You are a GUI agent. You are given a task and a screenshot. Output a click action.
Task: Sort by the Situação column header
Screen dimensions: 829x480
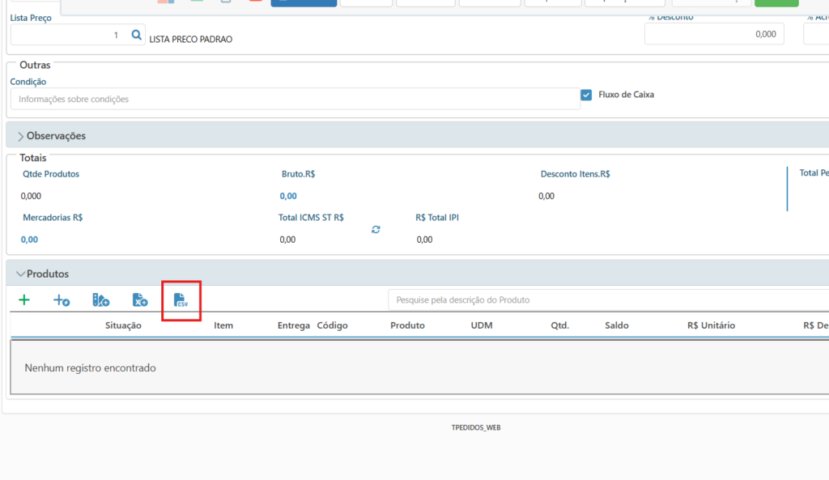123,325
